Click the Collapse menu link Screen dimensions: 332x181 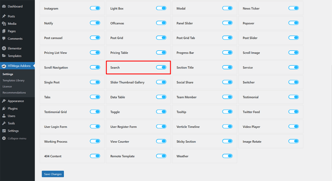[x=17, y=139]
